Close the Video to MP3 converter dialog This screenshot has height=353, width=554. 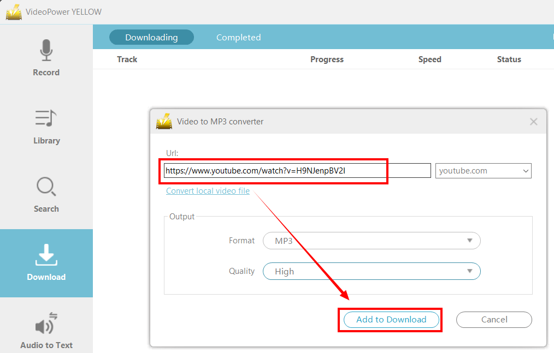click(533, 122)
